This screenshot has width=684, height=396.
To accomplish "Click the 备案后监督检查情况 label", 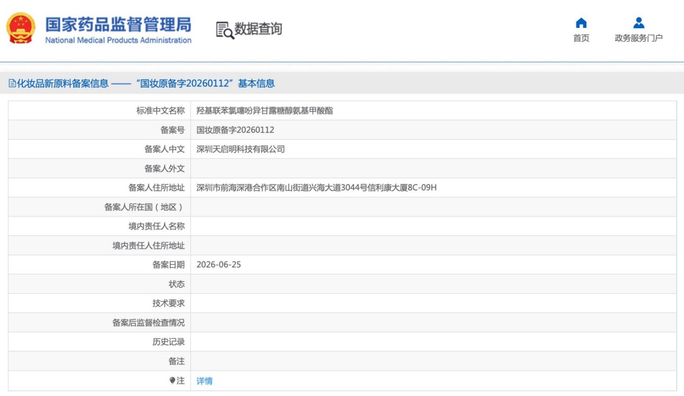I will [148, 322].
